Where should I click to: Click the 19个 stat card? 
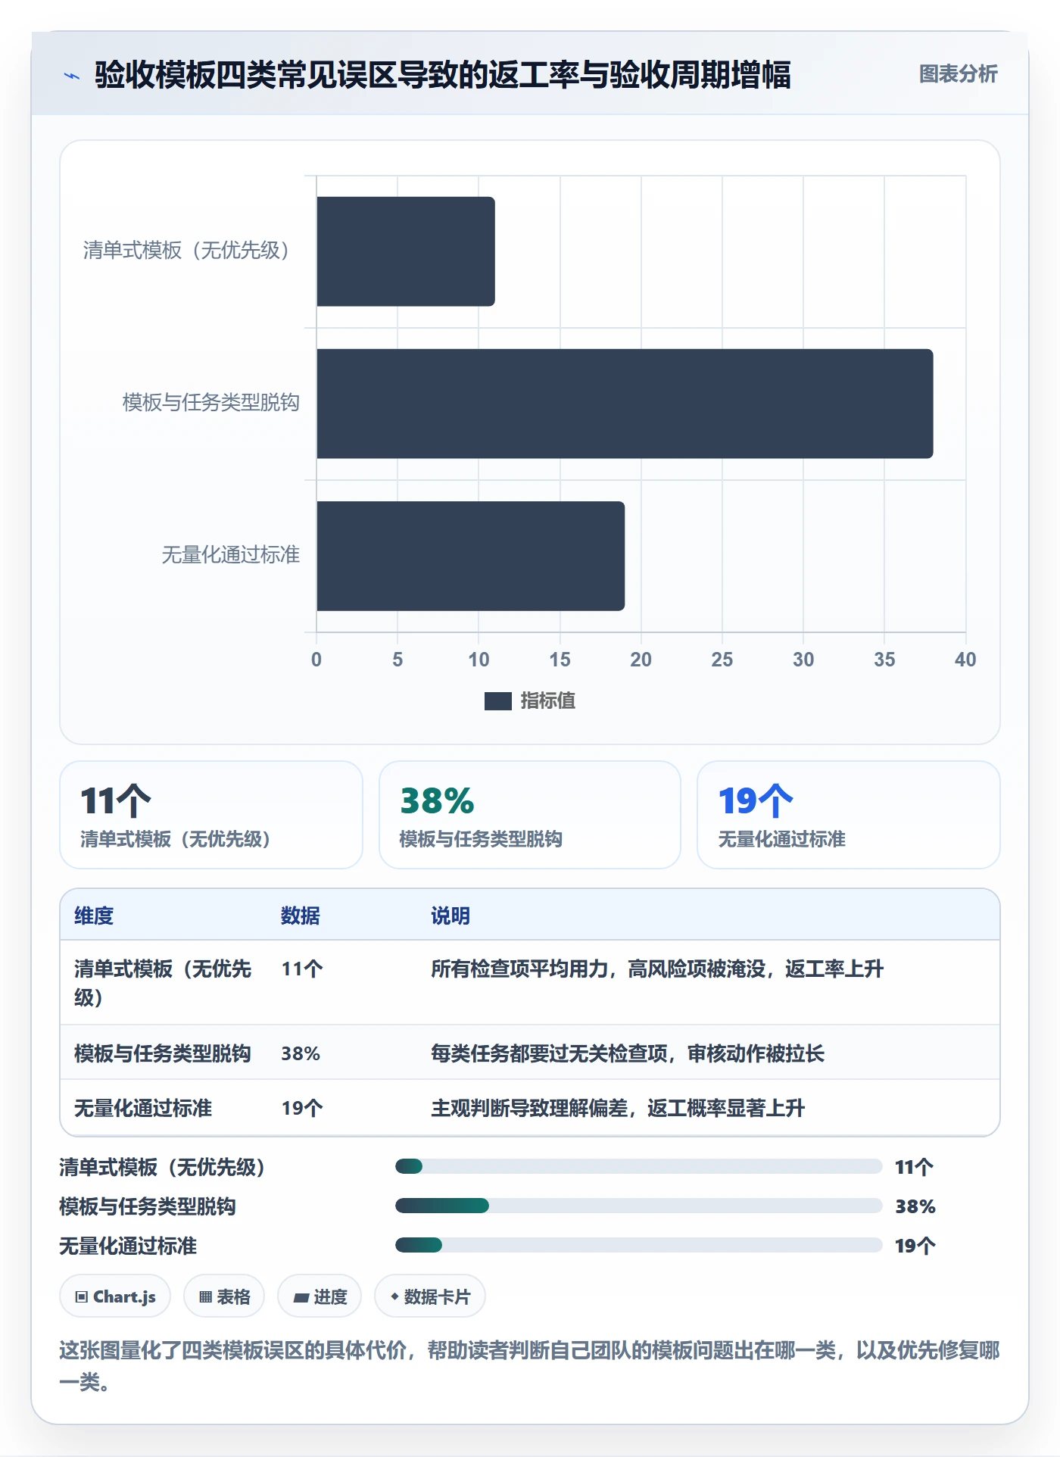pyautogui.click(x=849, y=815)
